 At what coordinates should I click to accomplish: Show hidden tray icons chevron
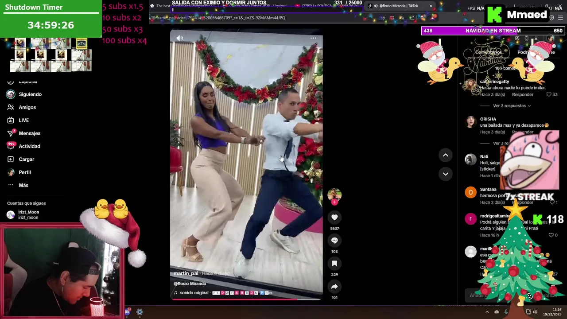click(x=487, y=312)
